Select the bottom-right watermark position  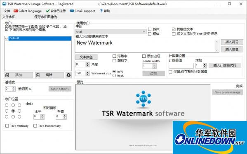19,117
